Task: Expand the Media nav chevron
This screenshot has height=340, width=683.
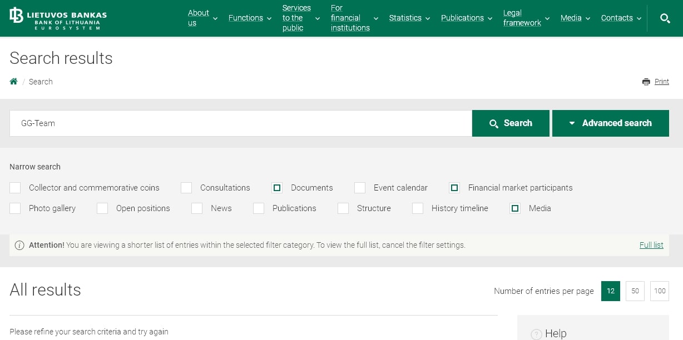Action: coord(588,18)
